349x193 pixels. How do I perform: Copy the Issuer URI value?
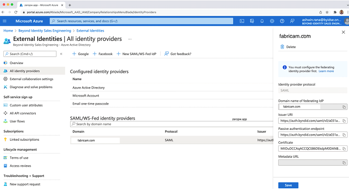[344, 121]
